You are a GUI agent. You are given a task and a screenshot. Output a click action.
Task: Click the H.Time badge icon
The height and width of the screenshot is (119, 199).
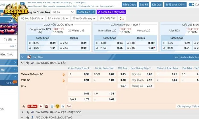32,106
